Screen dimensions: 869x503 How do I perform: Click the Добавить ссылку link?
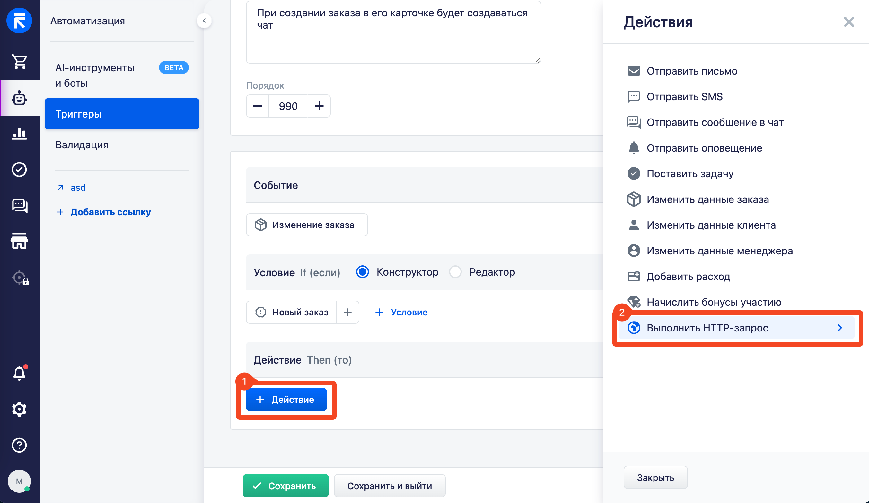(110, 212)
